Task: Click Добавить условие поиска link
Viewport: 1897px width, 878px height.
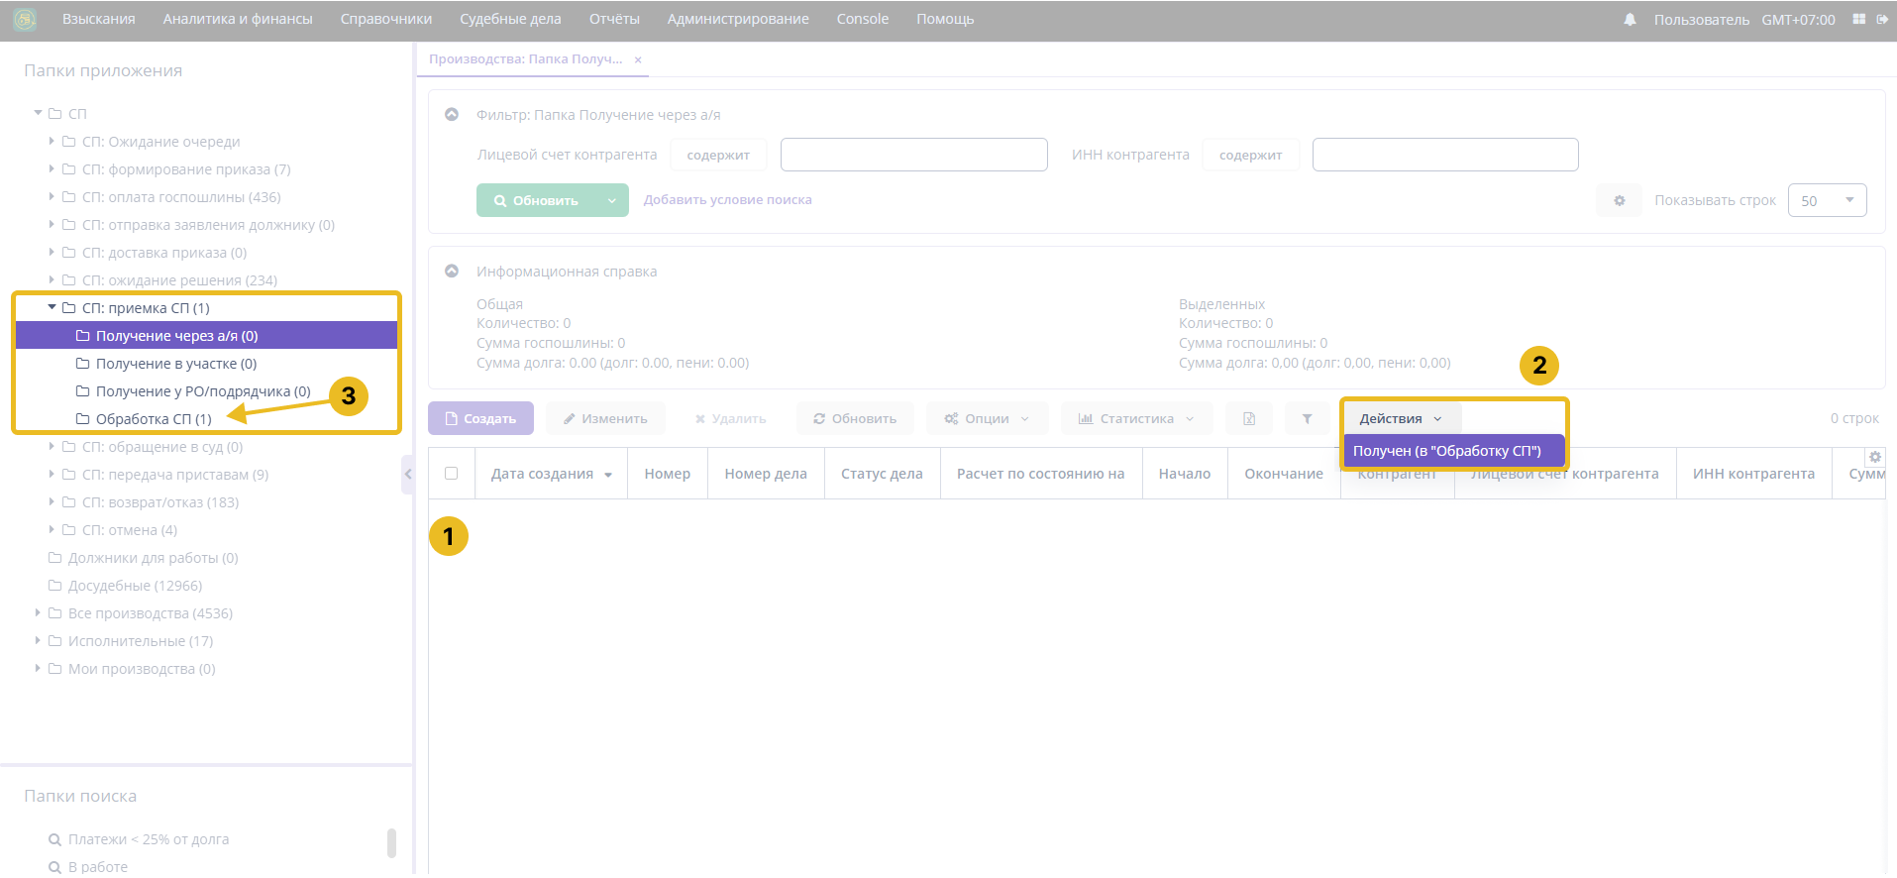Action: tap(727, 200)
